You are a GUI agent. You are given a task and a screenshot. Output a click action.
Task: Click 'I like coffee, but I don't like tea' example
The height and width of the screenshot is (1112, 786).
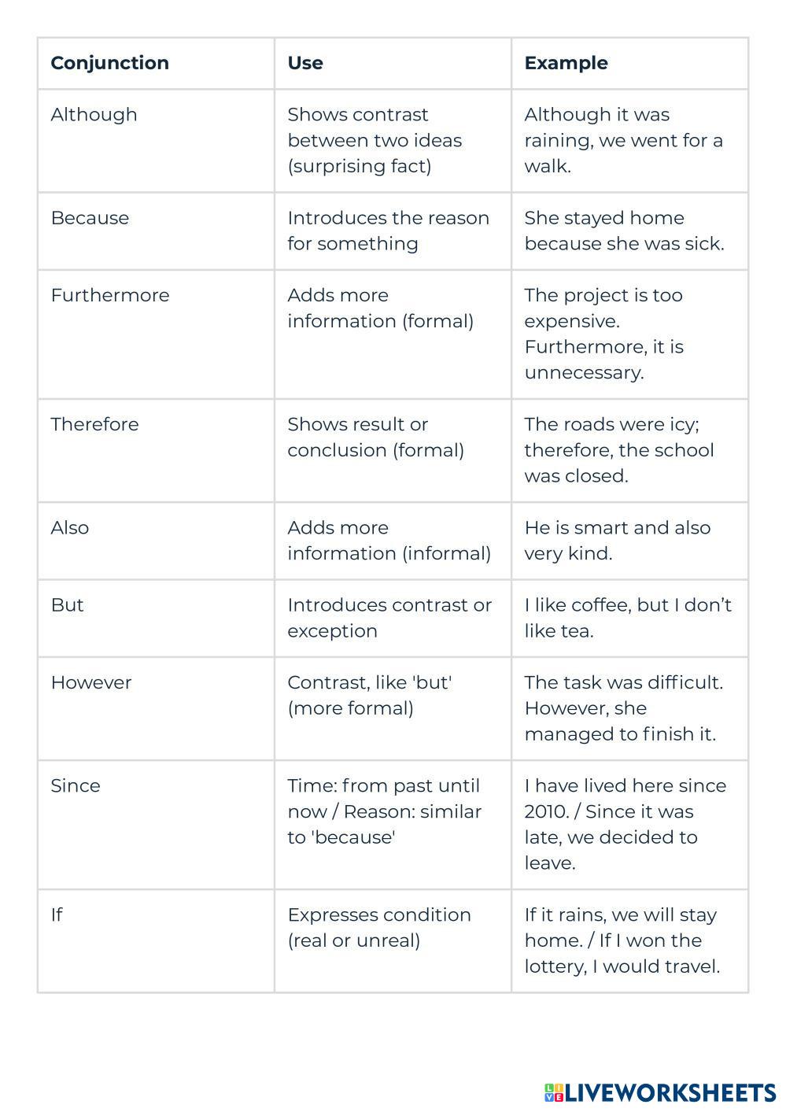click(x=628, y=618)
